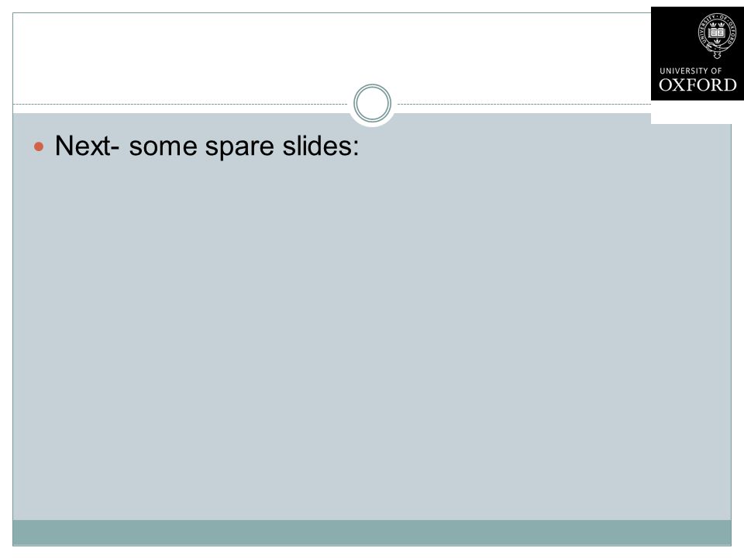Click the dashed divider line right of circle
The height and width of the screenshot is (558, 744).
tap(524, 104)
